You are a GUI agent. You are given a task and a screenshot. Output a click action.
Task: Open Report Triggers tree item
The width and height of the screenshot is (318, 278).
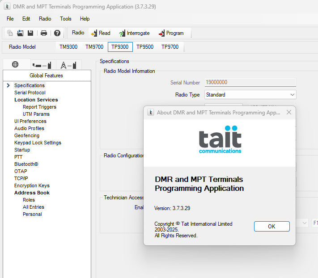[39, 107]
